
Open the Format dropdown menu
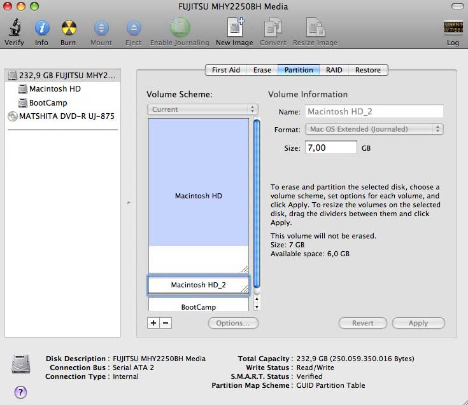pos(374,129)
